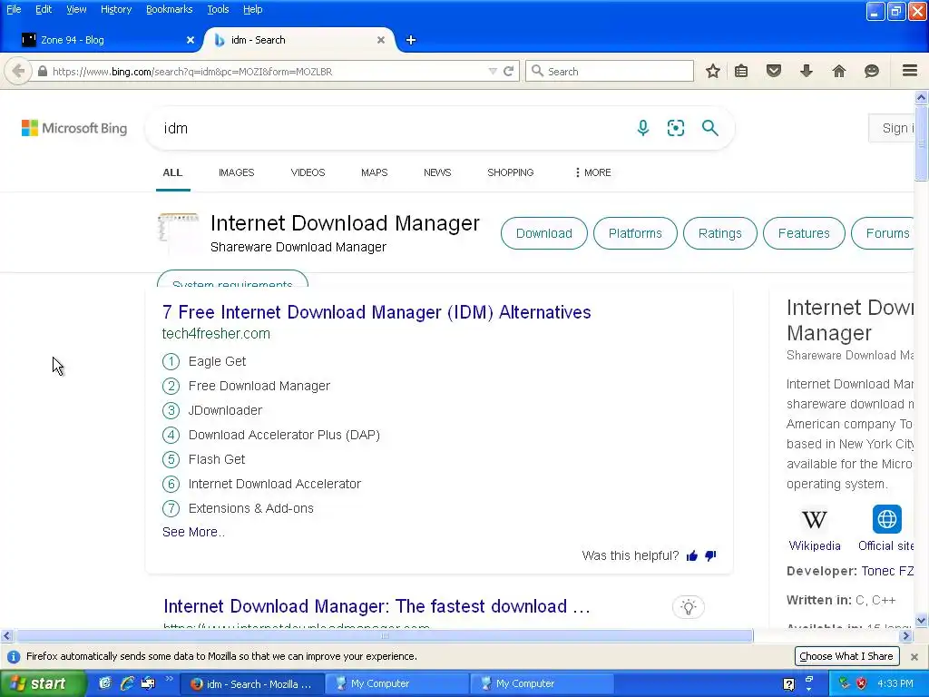The height and width of the screenshot is (697, 929).
Task: Click the Download pill button
Action: 544,233
